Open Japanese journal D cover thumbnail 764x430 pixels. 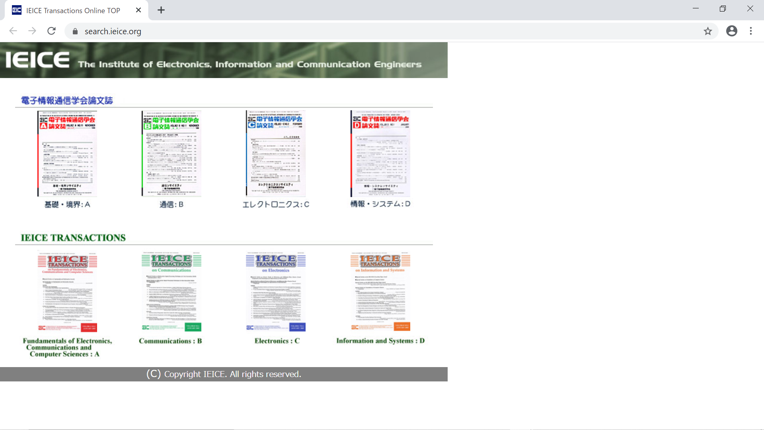pos(380,154)
